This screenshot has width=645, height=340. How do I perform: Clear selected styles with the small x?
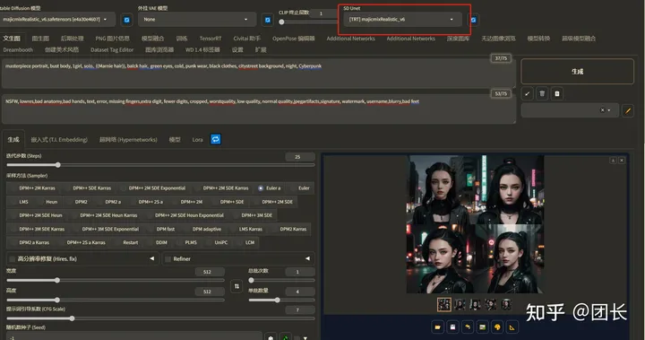(x=602, y=110)
